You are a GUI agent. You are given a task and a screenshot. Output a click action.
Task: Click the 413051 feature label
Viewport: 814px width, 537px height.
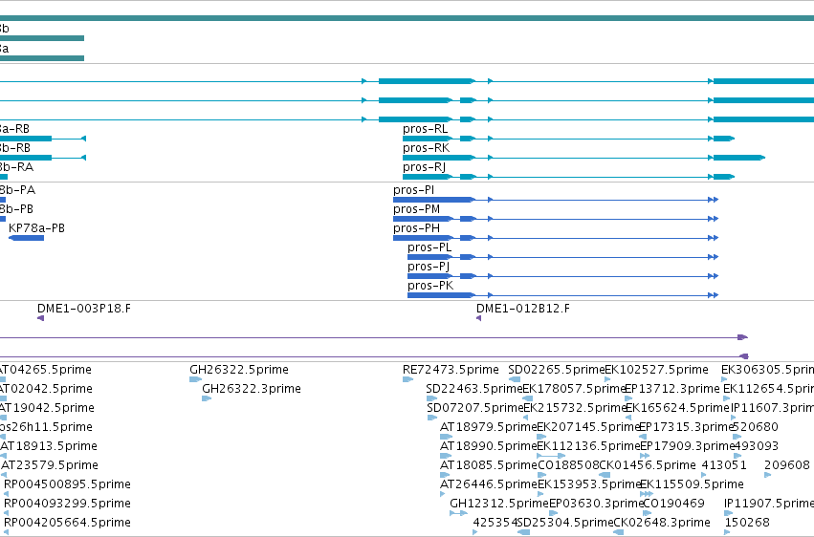(x=724, y=465)
